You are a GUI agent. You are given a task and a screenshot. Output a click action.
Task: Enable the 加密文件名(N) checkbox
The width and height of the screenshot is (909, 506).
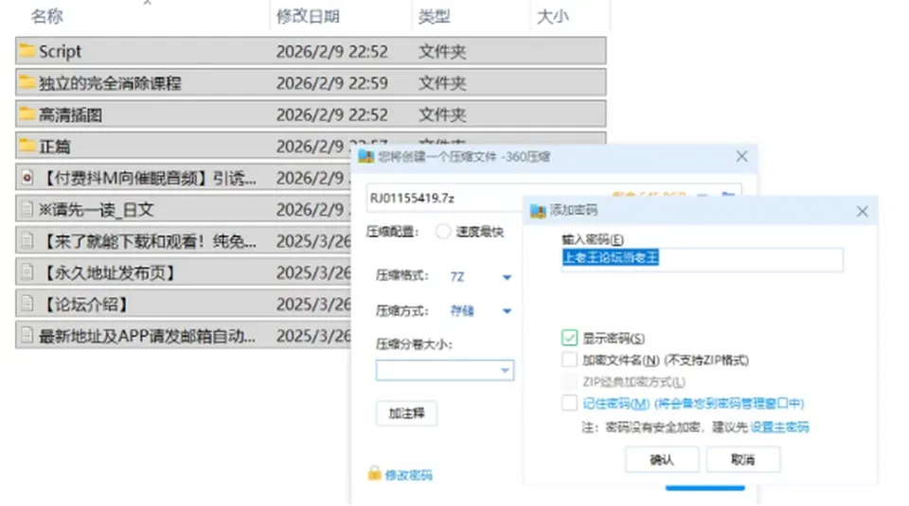(x=569, y=359)
